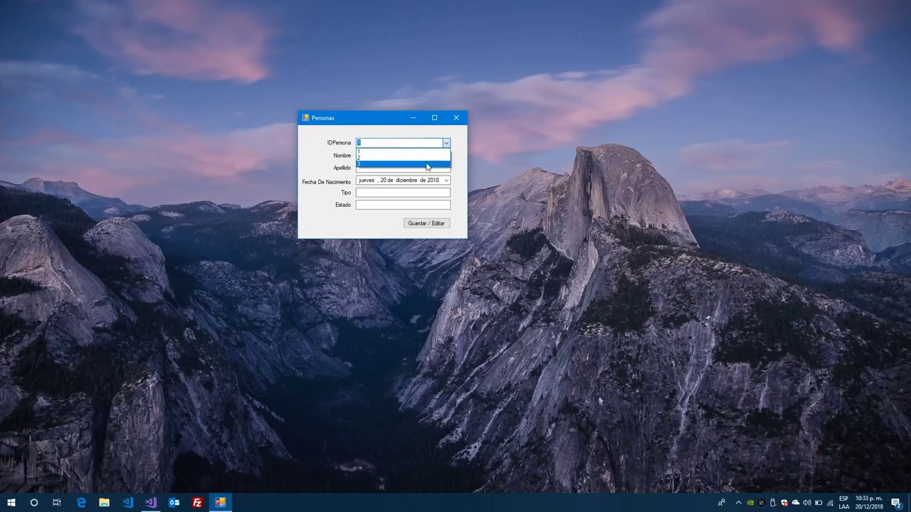Viewport: 911px width, 512px height.
Task: Select ID 1 from the dropdown list
Action: (x=403, y=151)
